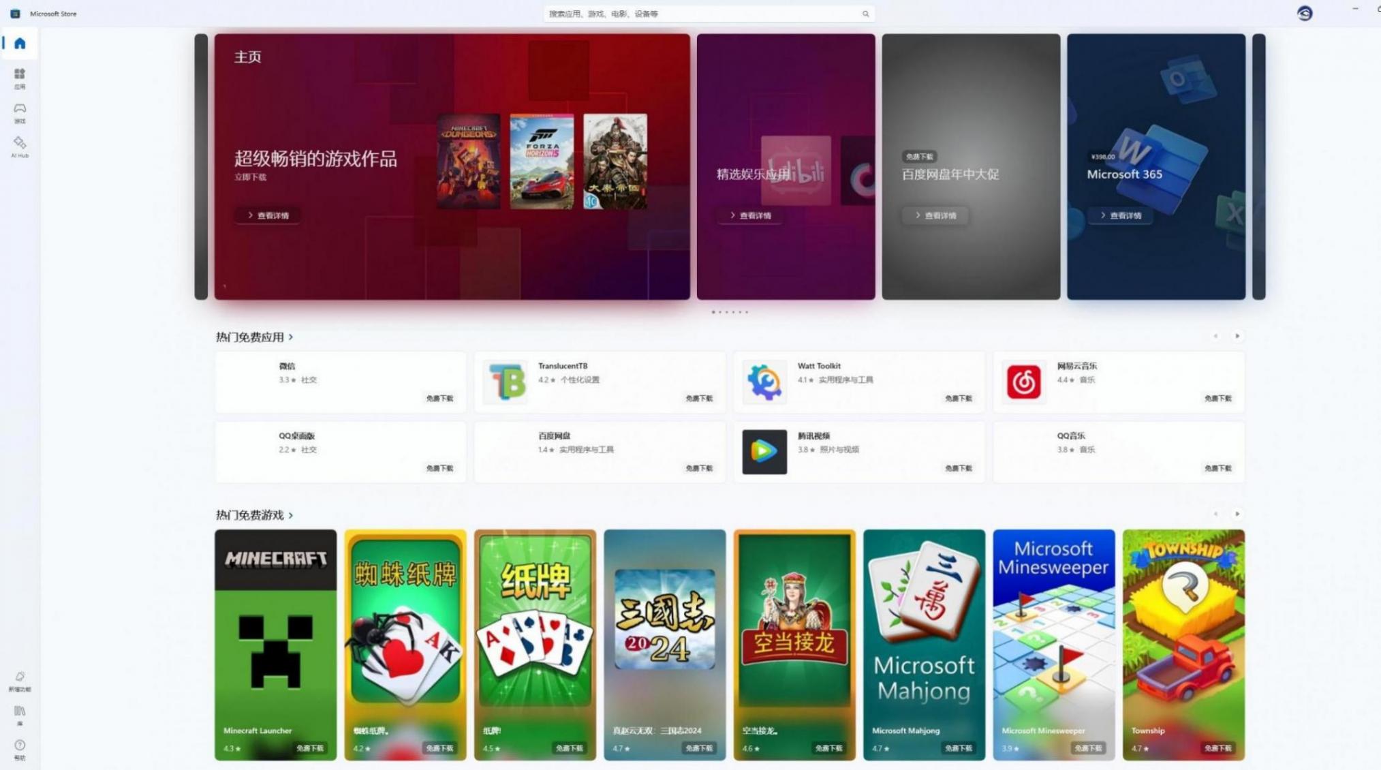Screen dimensions: 1381x770
Task: Click the 立即下载 text on main banner
Action: point(251,177)
